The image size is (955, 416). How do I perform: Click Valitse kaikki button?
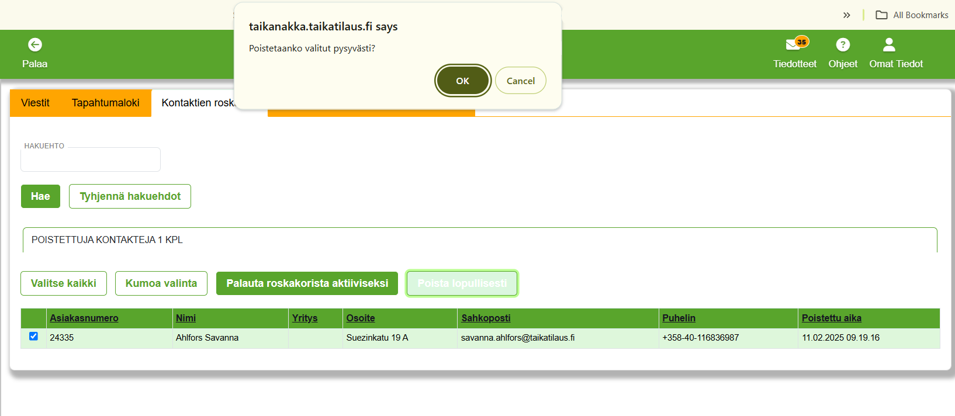pyautogui.click(x=64, y=283)
